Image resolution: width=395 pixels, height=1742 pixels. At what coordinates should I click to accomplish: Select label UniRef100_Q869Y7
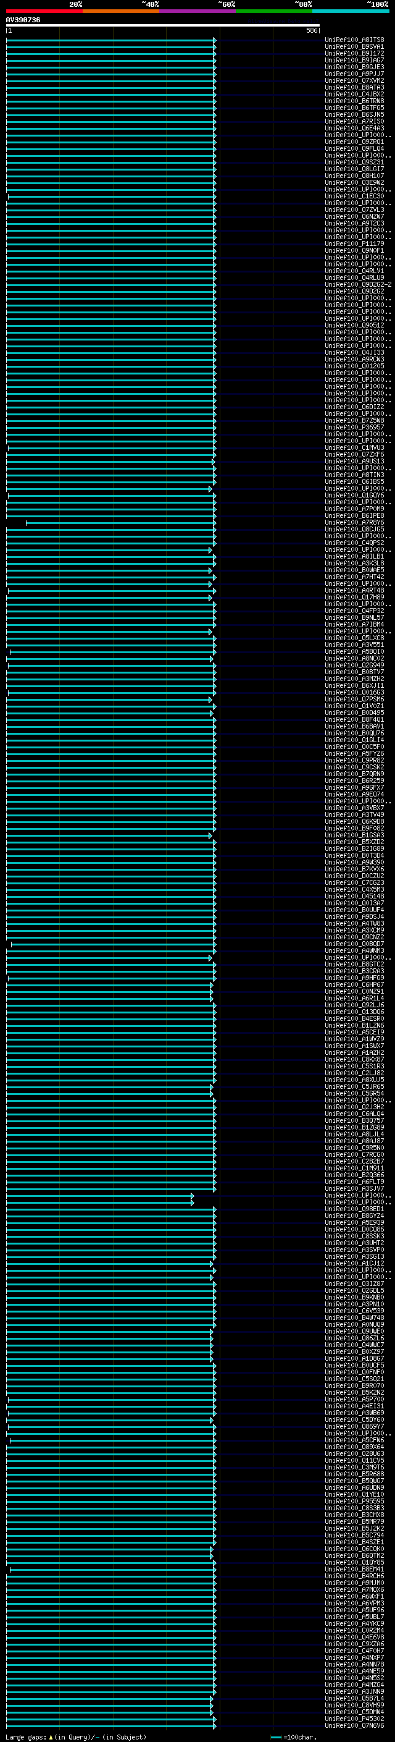[354, 1427]
